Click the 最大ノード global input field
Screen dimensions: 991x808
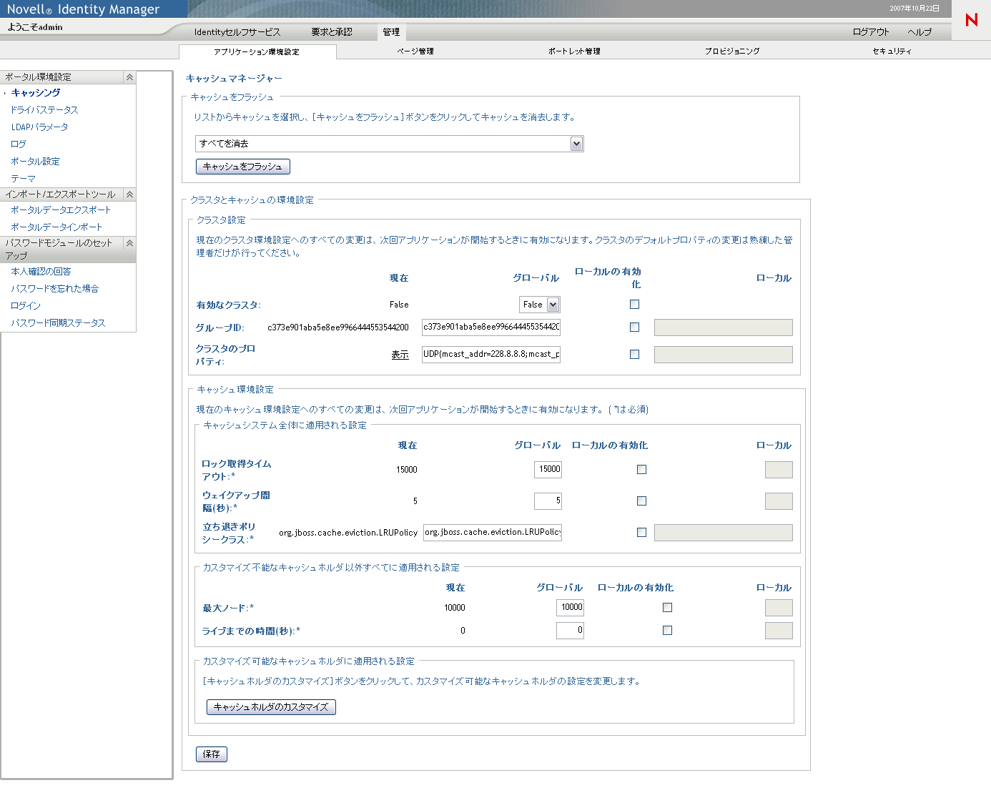(570, 608)
